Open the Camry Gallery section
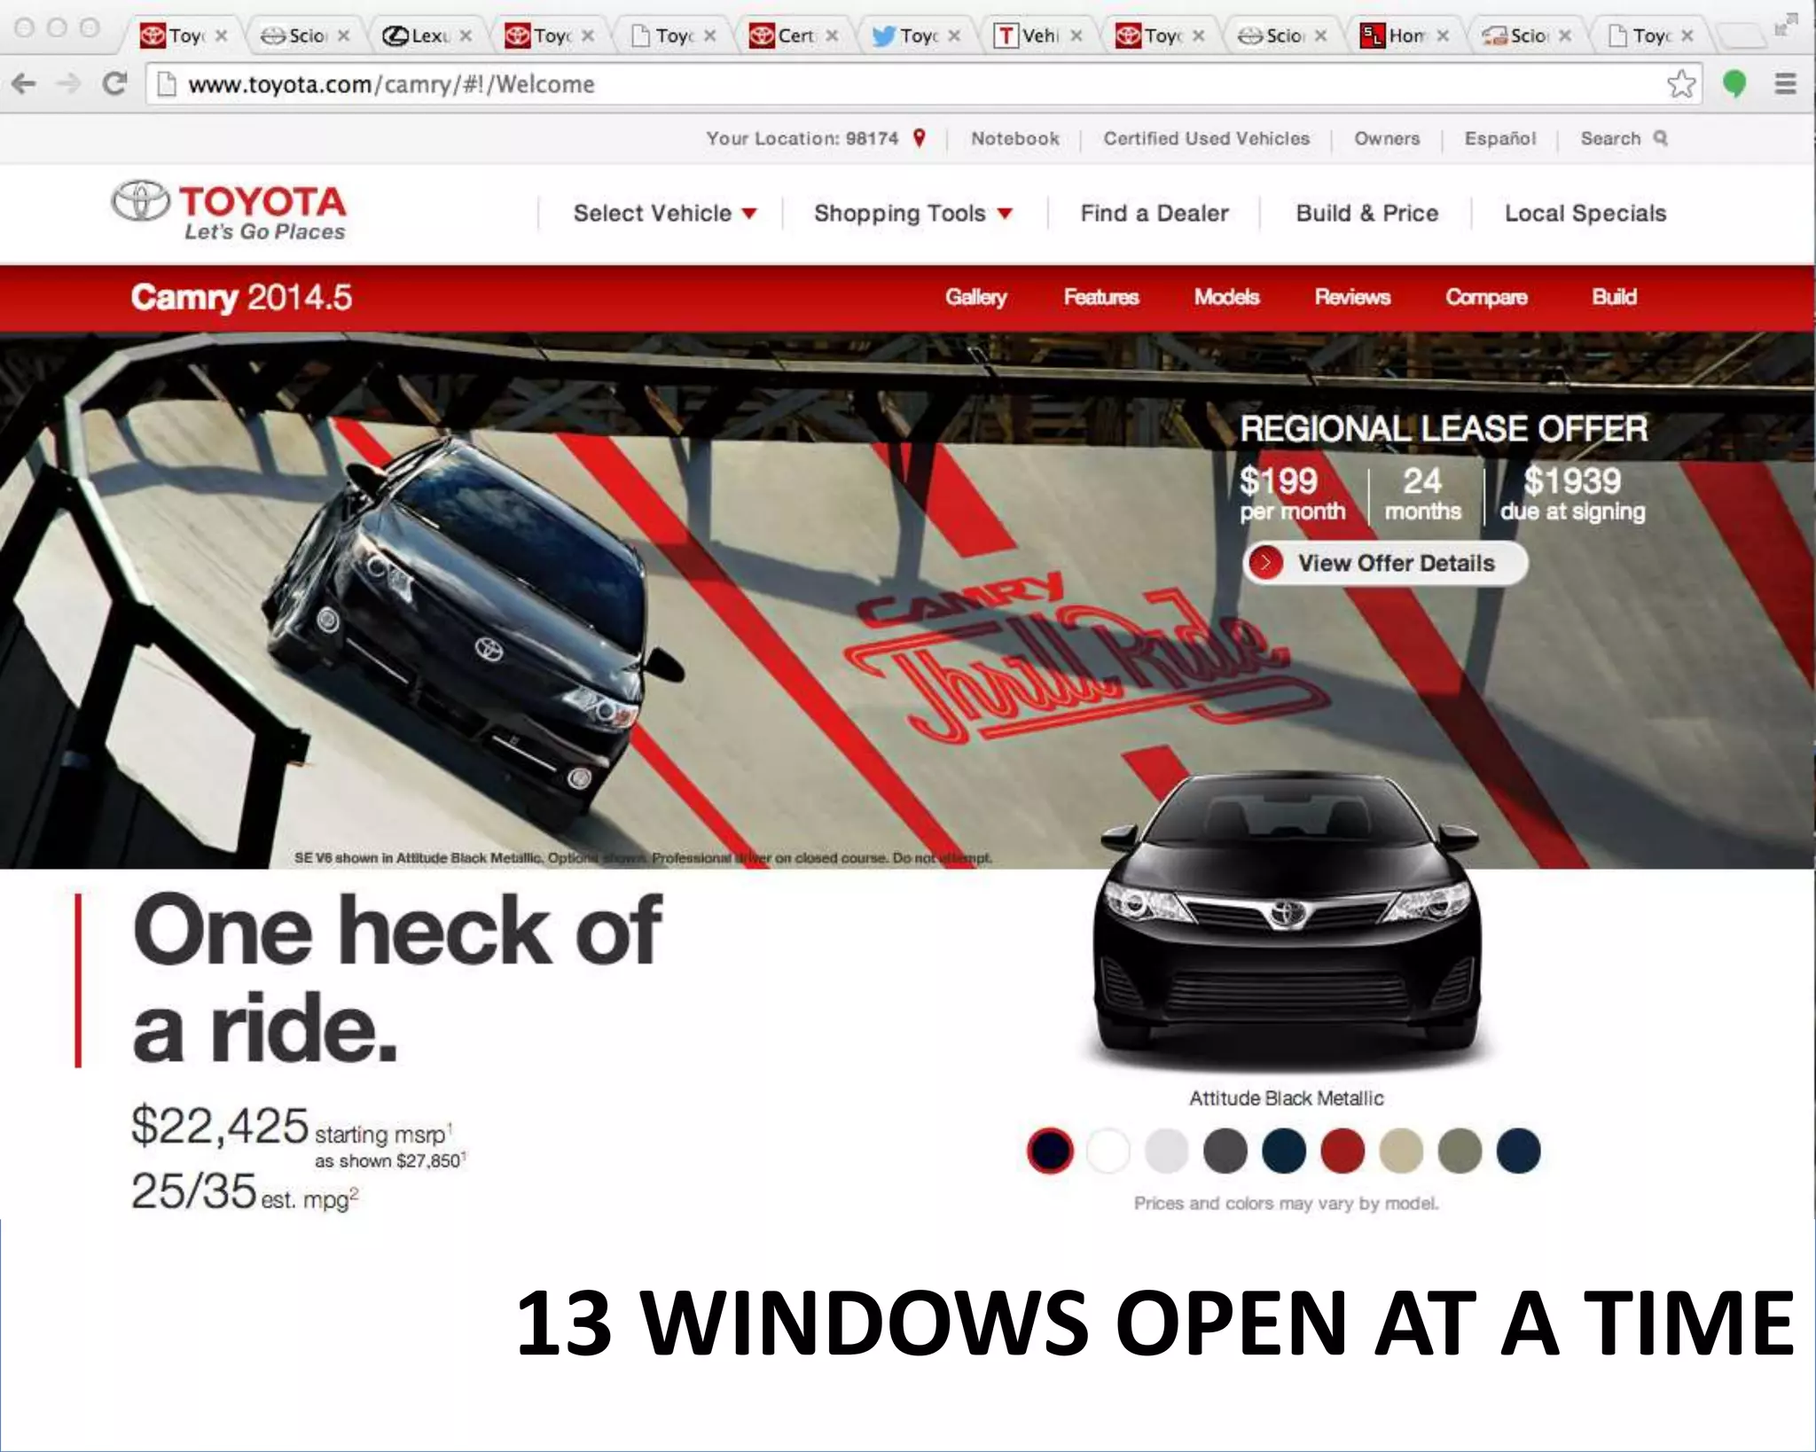 click(x=976, y=297)
